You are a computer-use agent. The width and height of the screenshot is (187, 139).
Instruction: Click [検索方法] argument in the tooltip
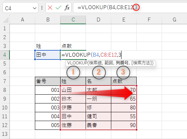pyautogui.click(x=142, y=63)
